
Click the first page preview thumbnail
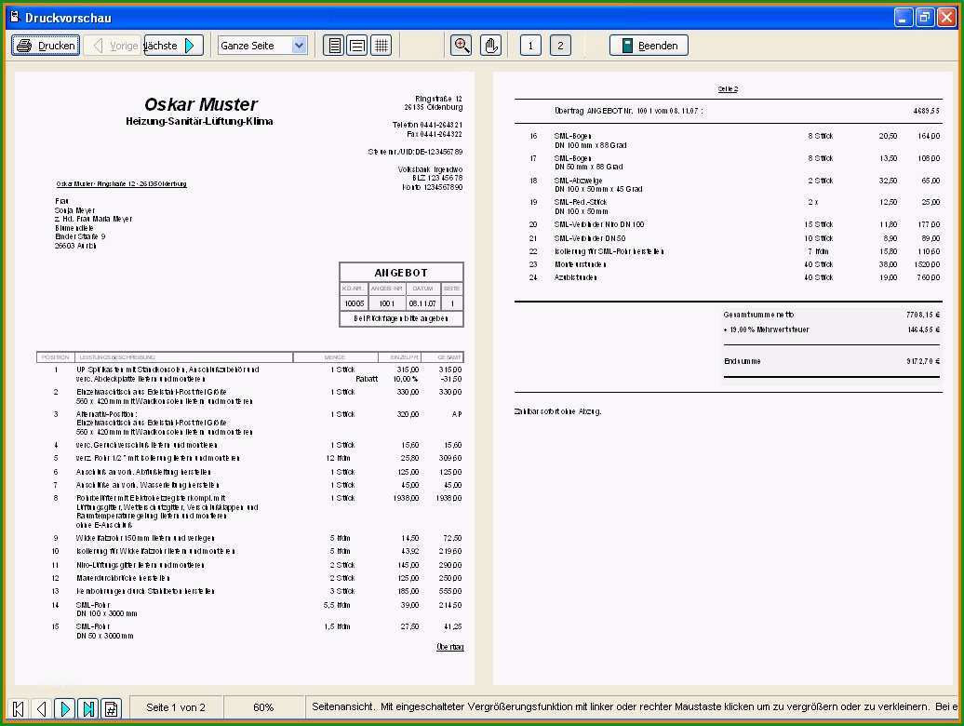coord(245,379)
